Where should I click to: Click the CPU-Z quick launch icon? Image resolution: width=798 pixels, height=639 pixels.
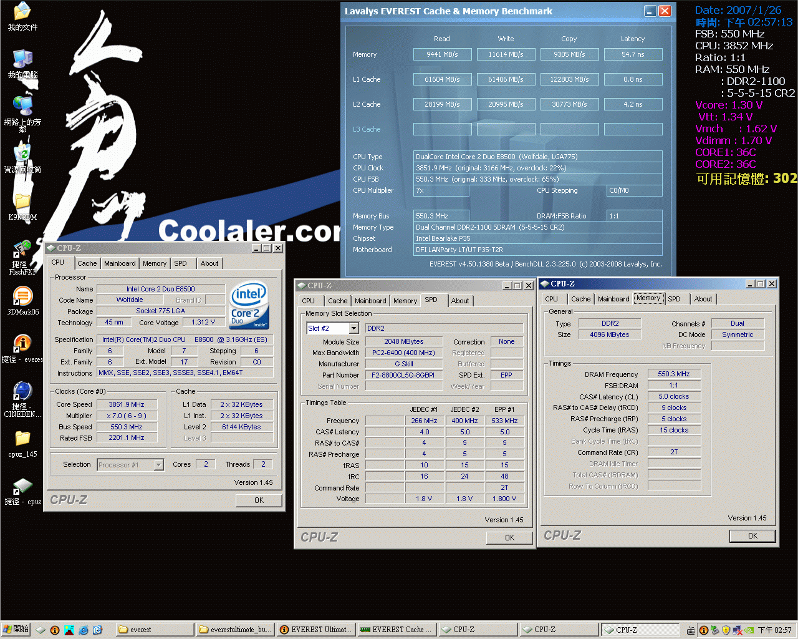tap(41, 630)
